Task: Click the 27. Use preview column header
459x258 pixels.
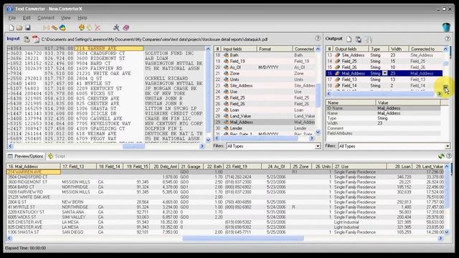Action: [x=359, y=166]
